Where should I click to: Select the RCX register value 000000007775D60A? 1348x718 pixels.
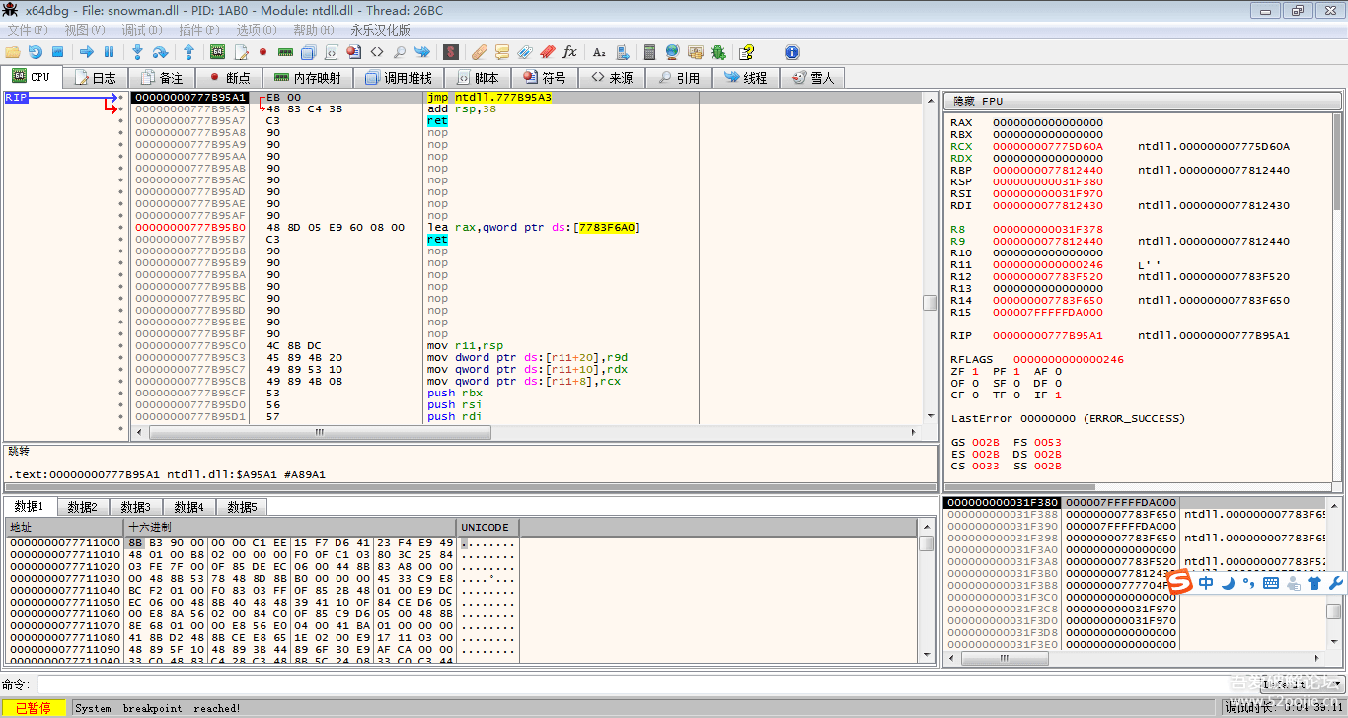(1047, 146)
